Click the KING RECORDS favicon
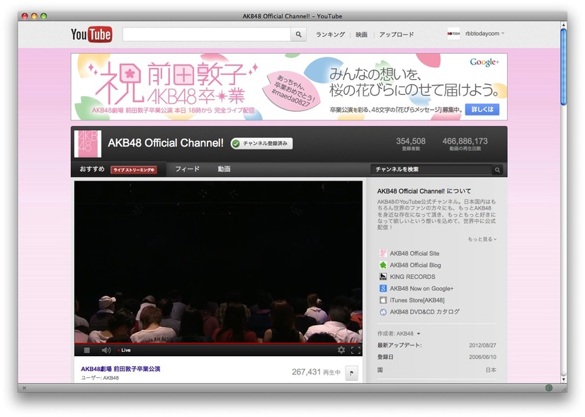This screenshot has height=417, width=585. click(x=382, y=277)
